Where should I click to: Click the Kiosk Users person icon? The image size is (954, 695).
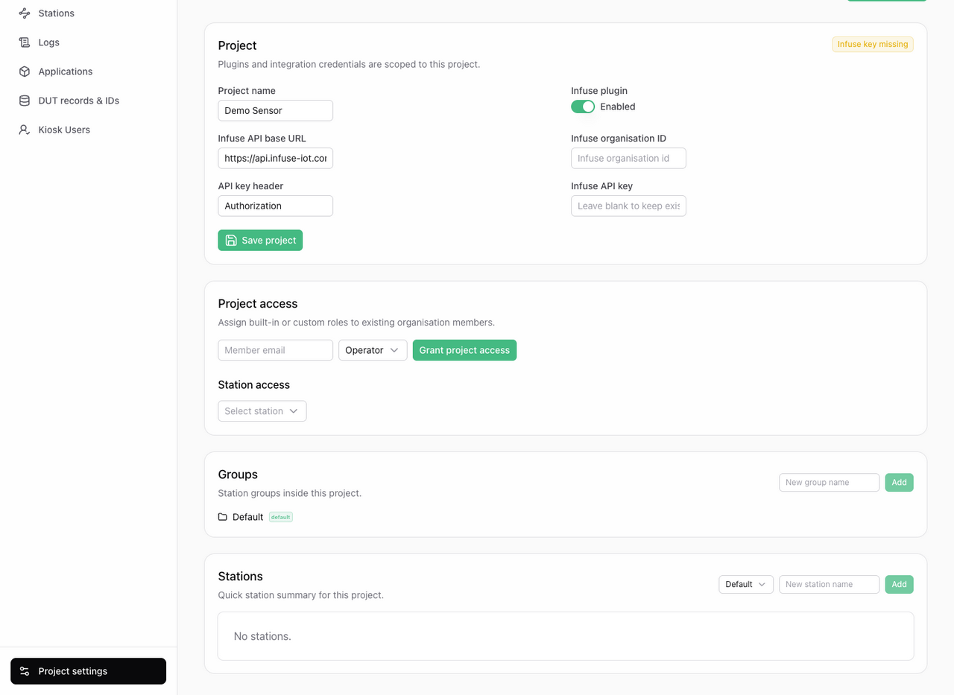click(x=25, y=130)
